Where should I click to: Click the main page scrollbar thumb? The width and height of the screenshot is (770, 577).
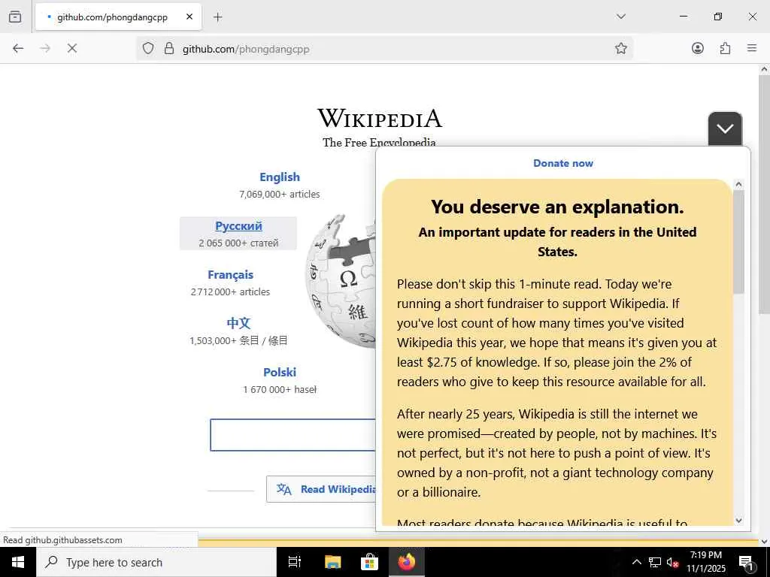click(764, 194)
